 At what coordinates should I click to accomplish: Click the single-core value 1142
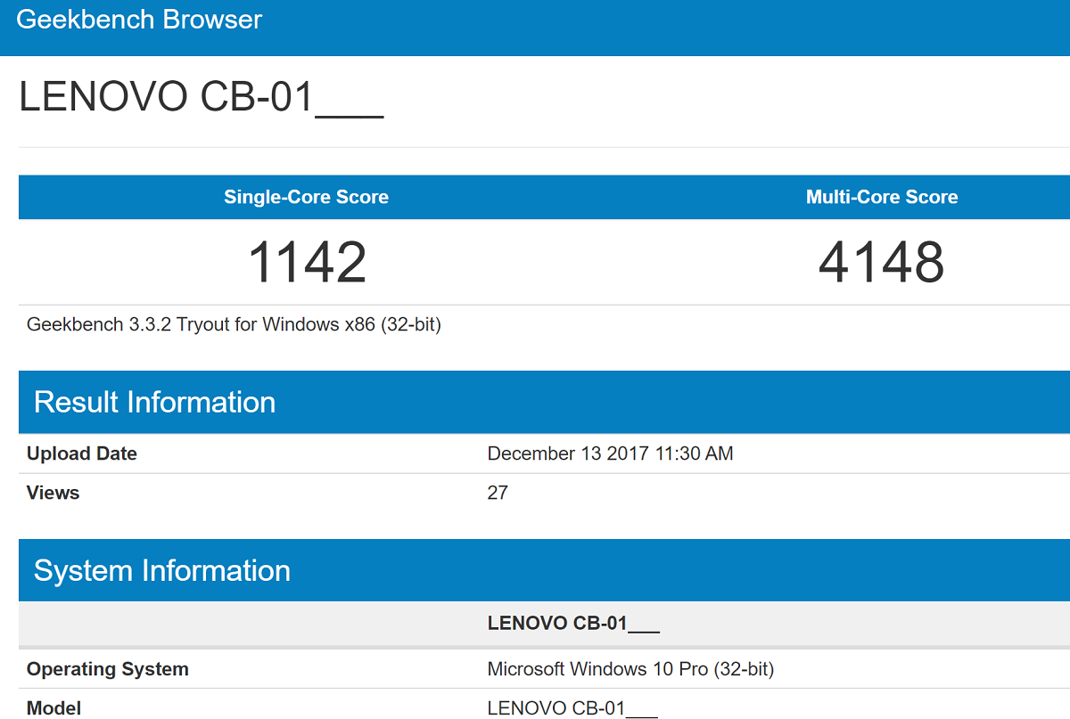coord(307,263)
